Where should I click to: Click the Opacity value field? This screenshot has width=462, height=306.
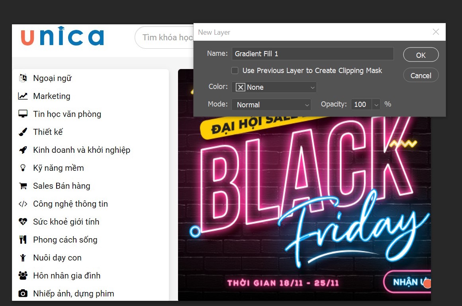361,105
